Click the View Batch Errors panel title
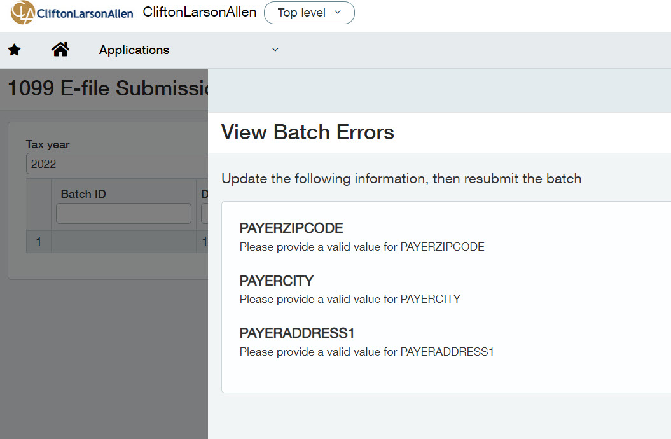Image resolution: width=671 pixels, height=439 pixels. [x=308, y=132]
